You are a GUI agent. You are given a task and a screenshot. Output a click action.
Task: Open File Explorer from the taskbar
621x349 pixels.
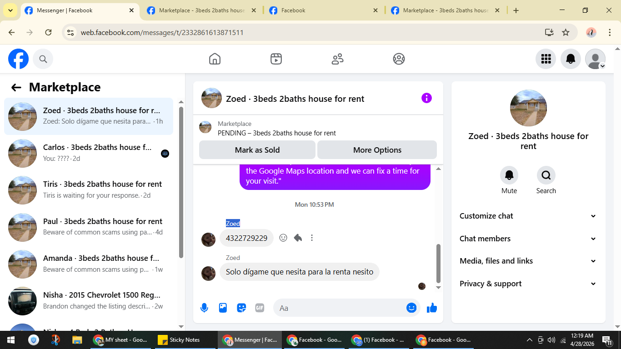click(x=77, y=340)
